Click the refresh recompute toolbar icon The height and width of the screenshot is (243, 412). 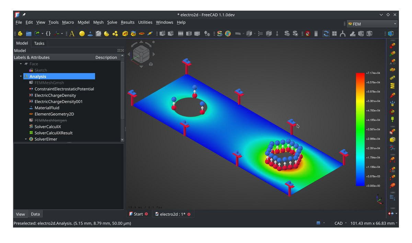coord(326,34)
